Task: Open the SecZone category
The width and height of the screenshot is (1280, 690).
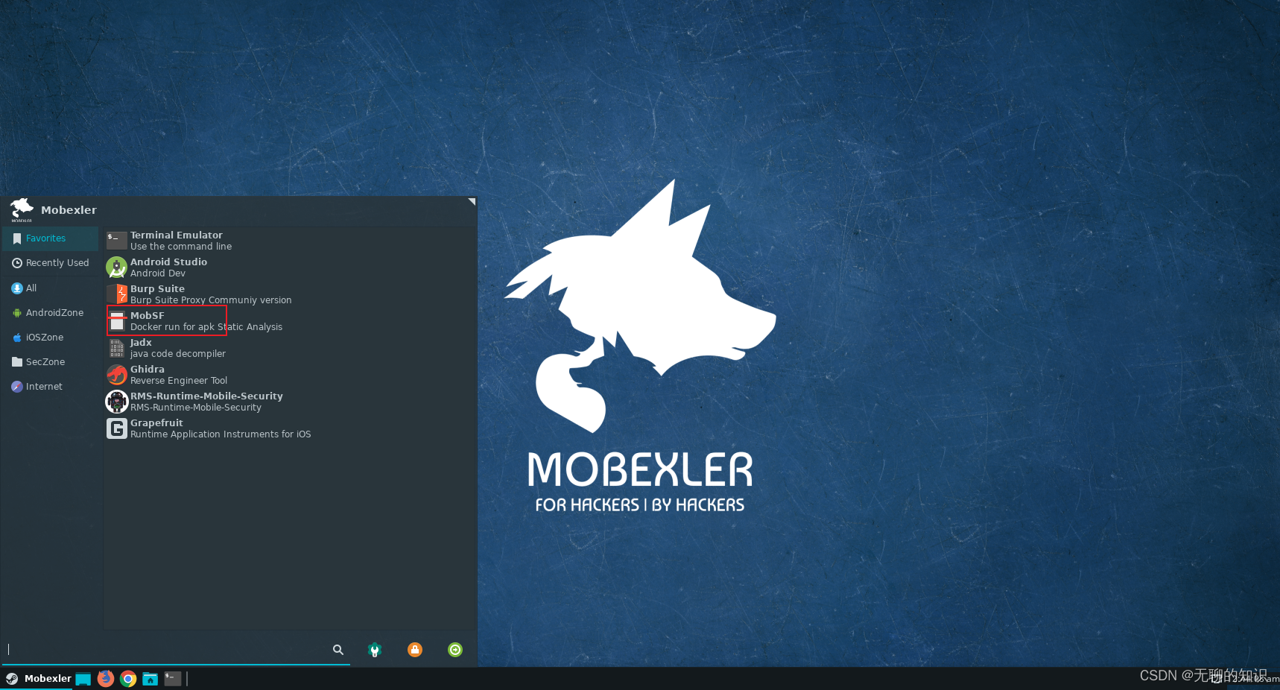Action: coord(51,361)
